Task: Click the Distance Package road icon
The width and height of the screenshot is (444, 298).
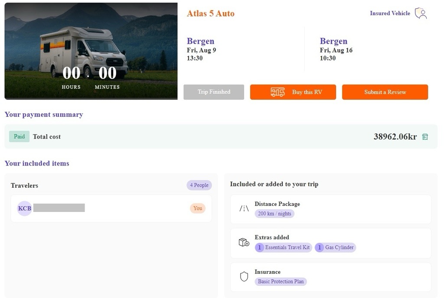Action: (x=244, y=209)
